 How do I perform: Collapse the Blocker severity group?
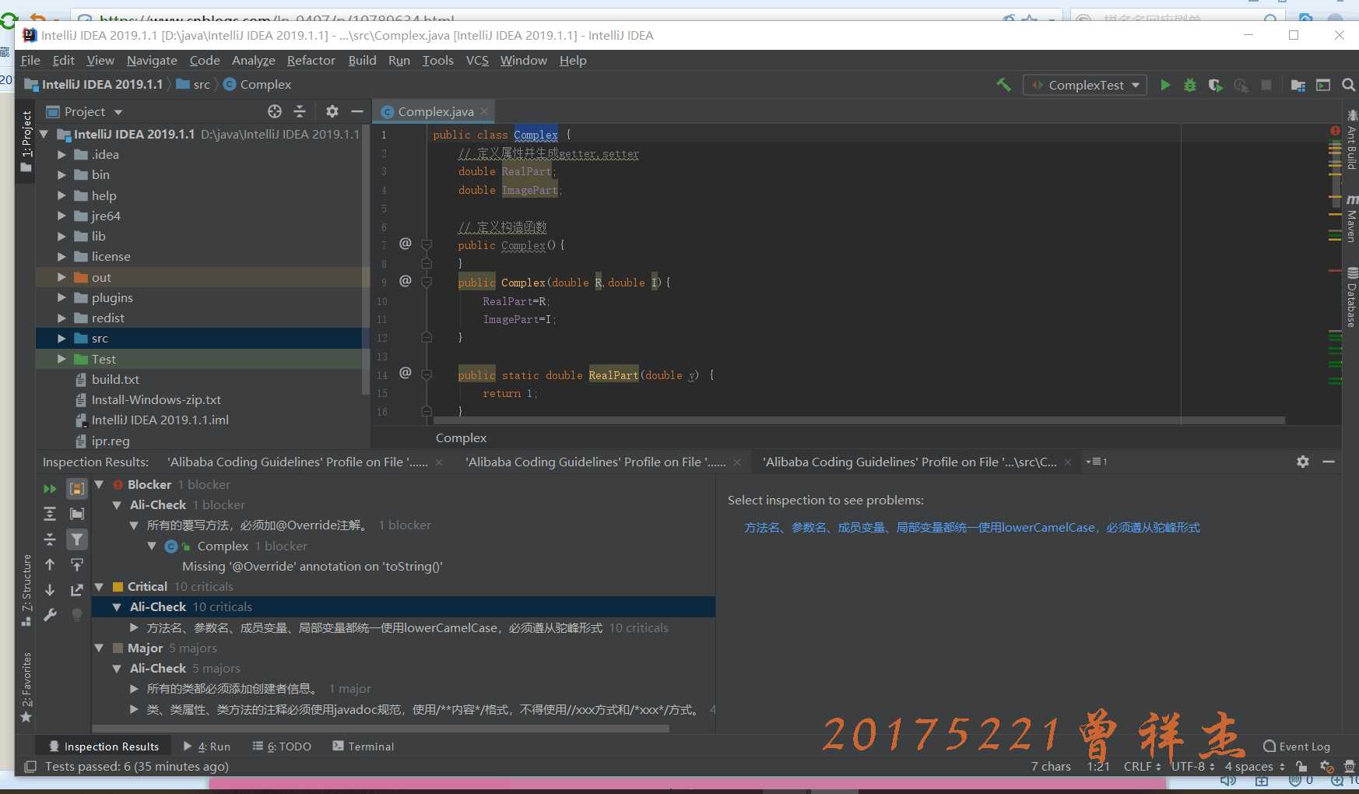100,484
